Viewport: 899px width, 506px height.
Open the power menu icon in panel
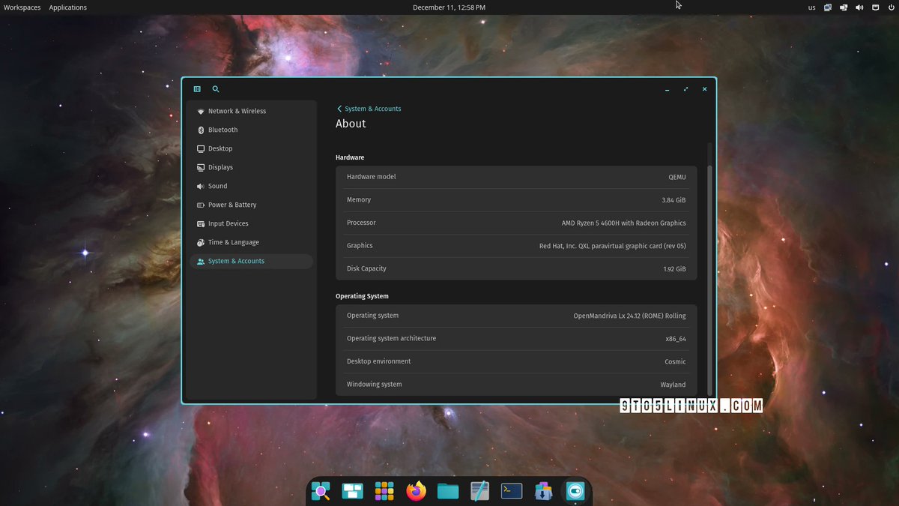coord(891,7)
